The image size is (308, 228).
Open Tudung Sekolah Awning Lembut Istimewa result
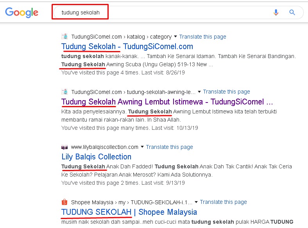pos(167,102)
